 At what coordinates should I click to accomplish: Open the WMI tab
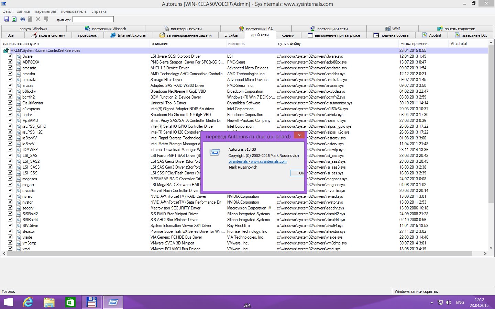tap(393, 29)
